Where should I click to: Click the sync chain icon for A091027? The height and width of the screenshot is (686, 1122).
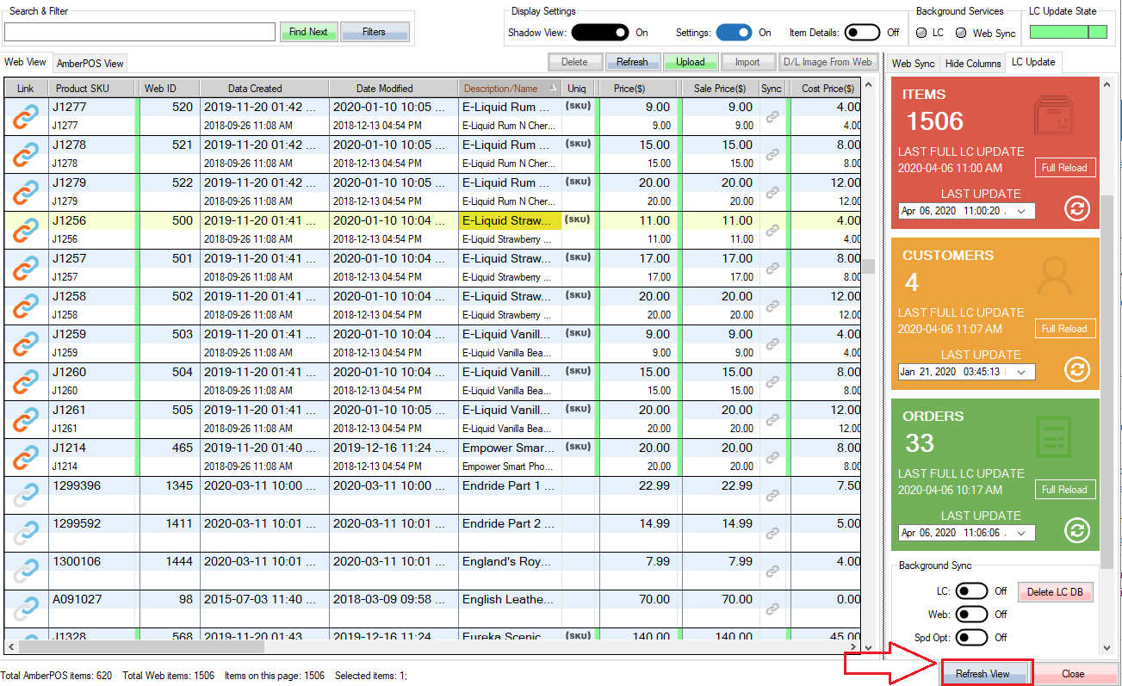tap(772, 609)
